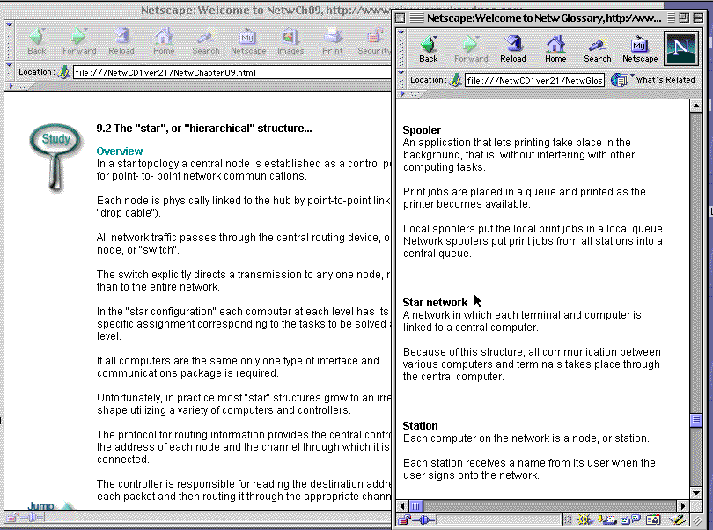Viewport: 713px width, 530px height.
Task: Open the Address Book from component bar
Action: [x=653, y=519]
